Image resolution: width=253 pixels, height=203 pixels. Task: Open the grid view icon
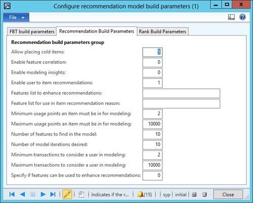[33, 194]
